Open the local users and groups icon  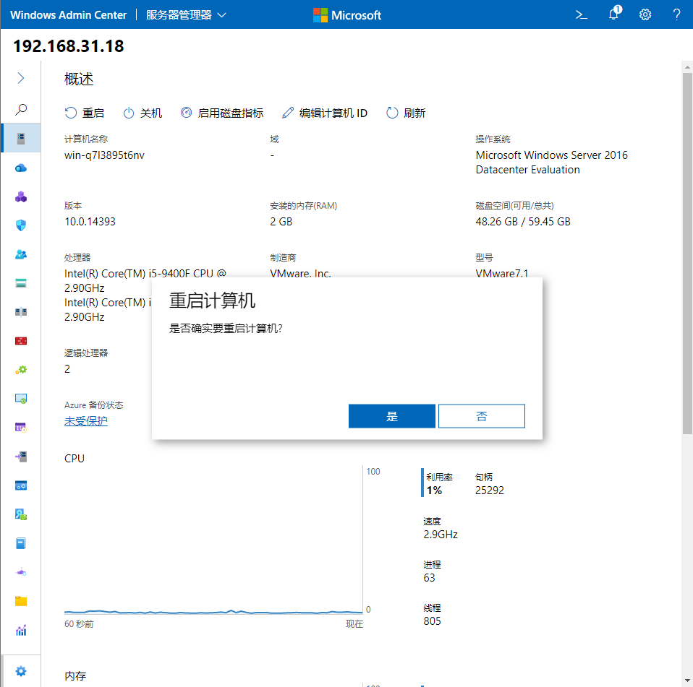coord(21,254)
